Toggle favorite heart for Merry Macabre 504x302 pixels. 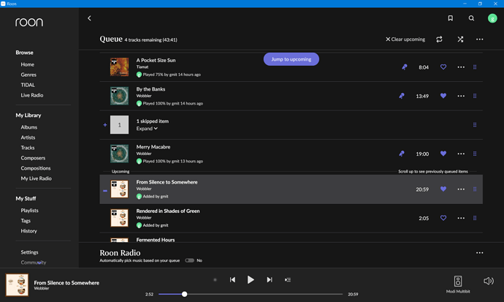443,154
